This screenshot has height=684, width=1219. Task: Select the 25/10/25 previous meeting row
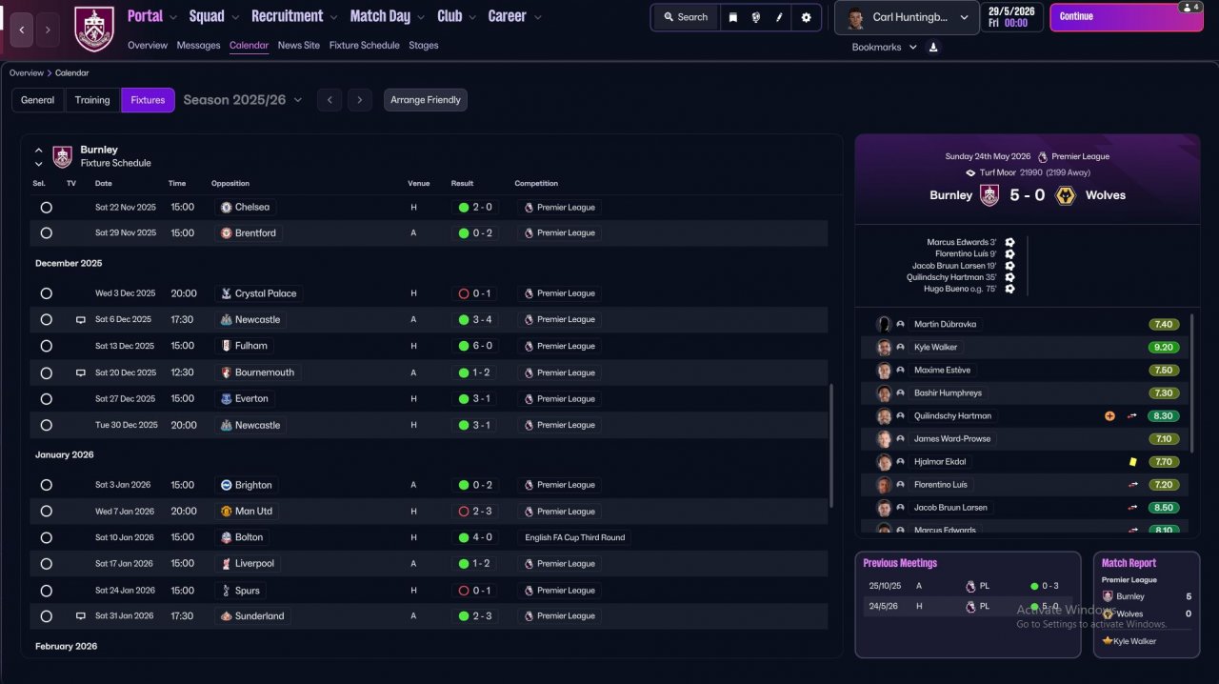968,587
